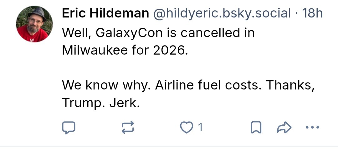
Task: Repost the GalaxyCon cancellation post
Action: [127, 127]
